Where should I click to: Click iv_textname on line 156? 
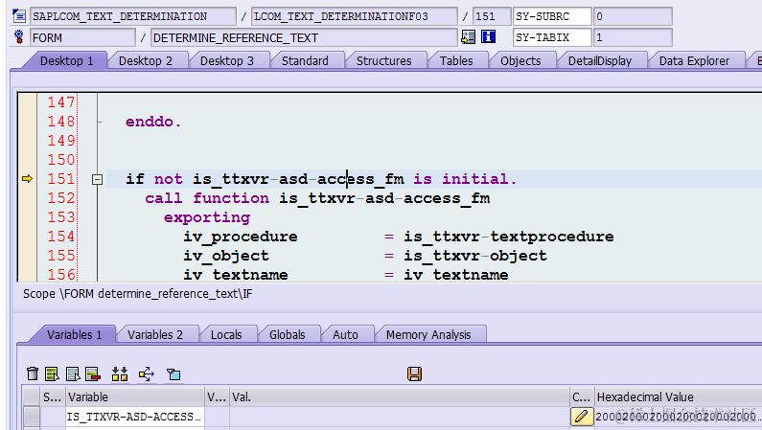pyautogui.click(x=236, y=275)
